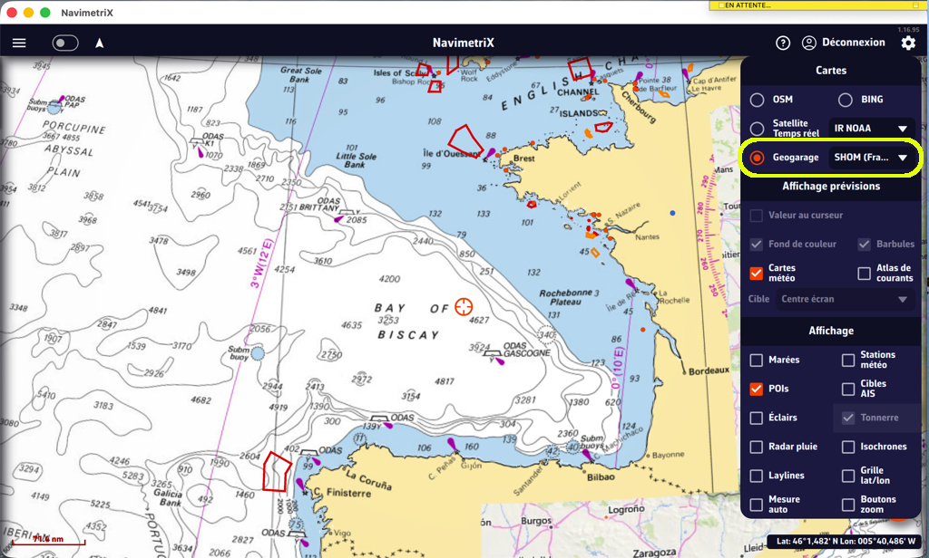Enable the Isochrones checkbox
The height and width of the screenshot is (558, 929).
(x=848, y=447)
